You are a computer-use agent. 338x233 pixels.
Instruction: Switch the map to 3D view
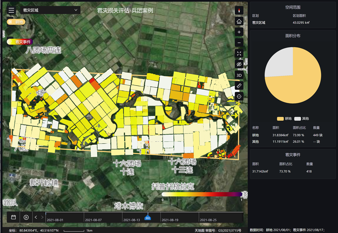tap(239, 75)
